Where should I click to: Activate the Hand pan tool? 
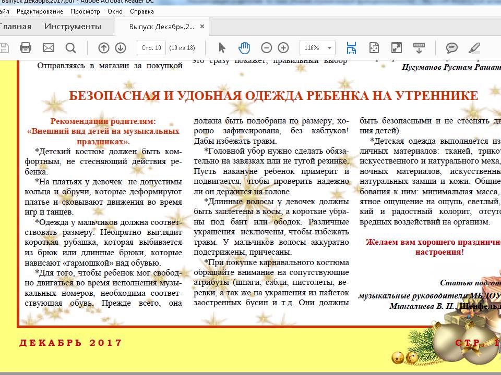click(244, 48)
